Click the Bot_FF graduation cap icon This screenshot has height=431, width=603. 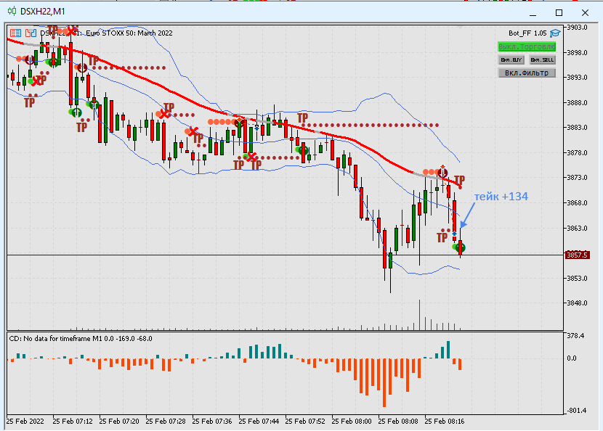[x=555, y=33]
